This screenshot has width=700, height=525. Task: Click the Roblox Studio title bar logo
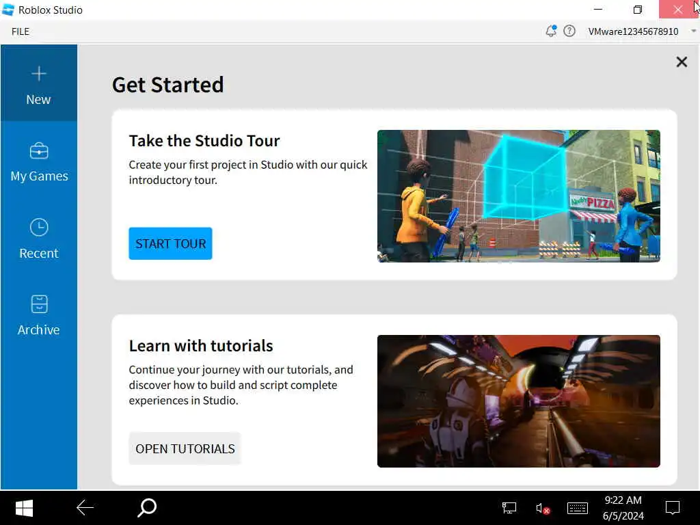click(8, 10)
